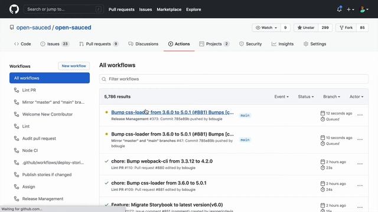The image size is (378, 212).
Task: Open the Branch filter dropdown
Action: pos(331,97)
